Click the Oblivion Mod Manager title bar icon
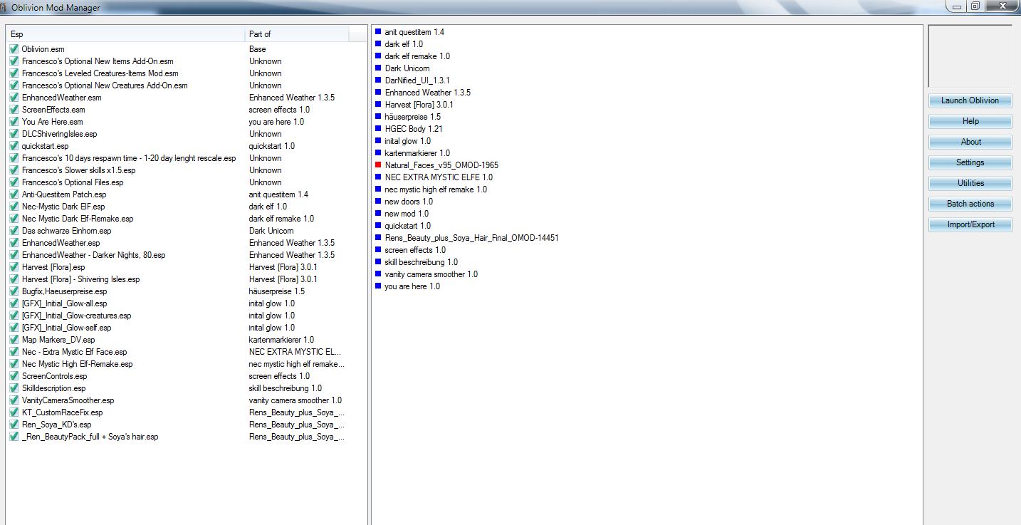Image resolution: width=1021 pixels, height=525 pixels. (x=5, y=7)
